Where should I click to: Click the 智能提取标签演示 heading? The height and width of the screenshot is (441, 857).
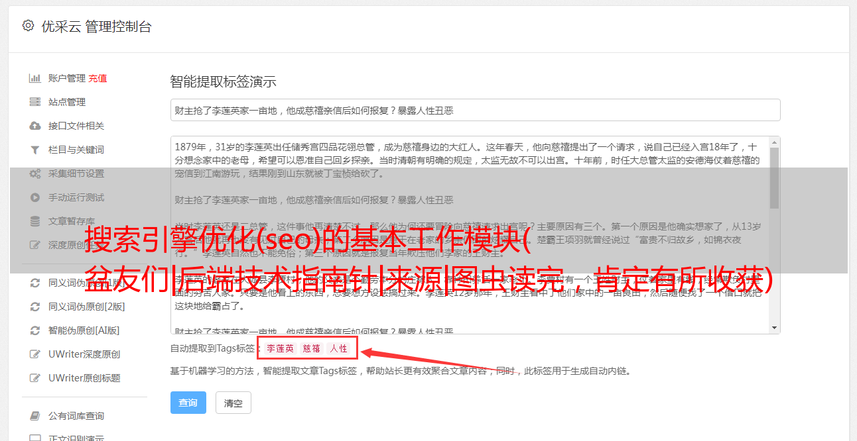pos(223,82)
